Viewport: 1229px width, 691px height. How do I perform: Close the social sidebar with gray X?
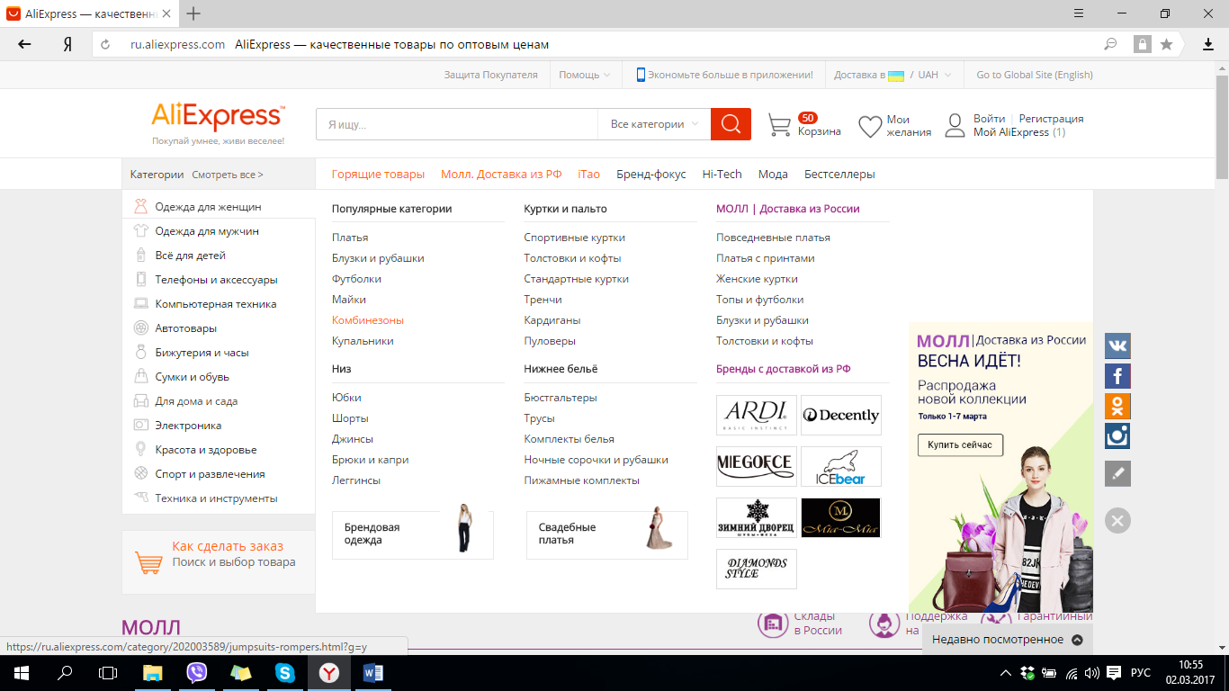click(x=1117, y=520)
